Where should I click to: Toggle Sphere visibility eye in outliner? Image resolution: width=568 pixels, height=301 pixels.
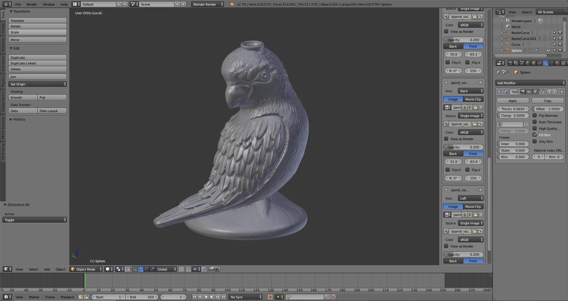[548, 50]
